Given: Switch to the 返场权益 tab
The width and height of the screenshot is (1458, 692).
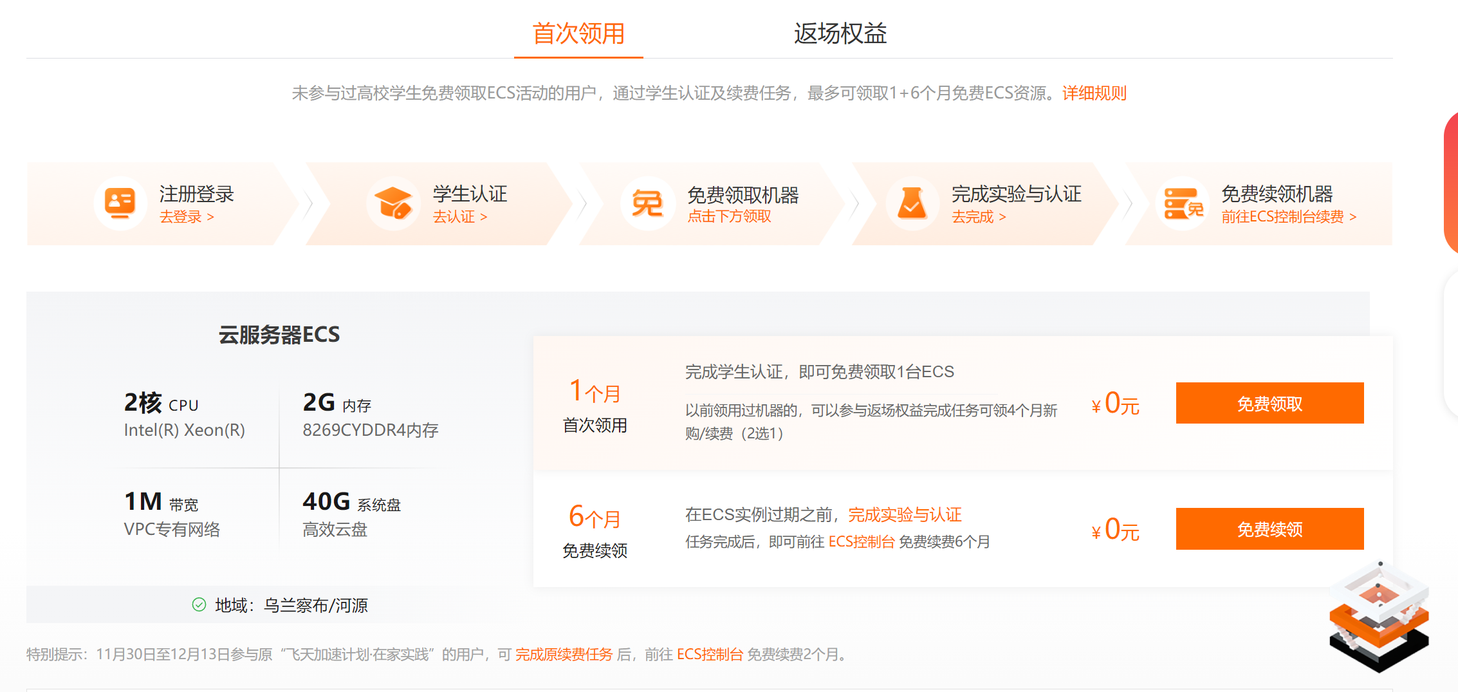Looking at the screenshot, I should [840, 33].
